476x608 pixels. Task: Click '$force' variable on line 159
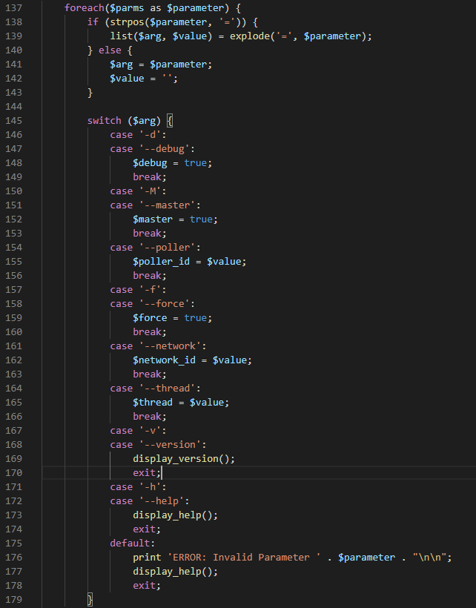(x=150, y=318)
